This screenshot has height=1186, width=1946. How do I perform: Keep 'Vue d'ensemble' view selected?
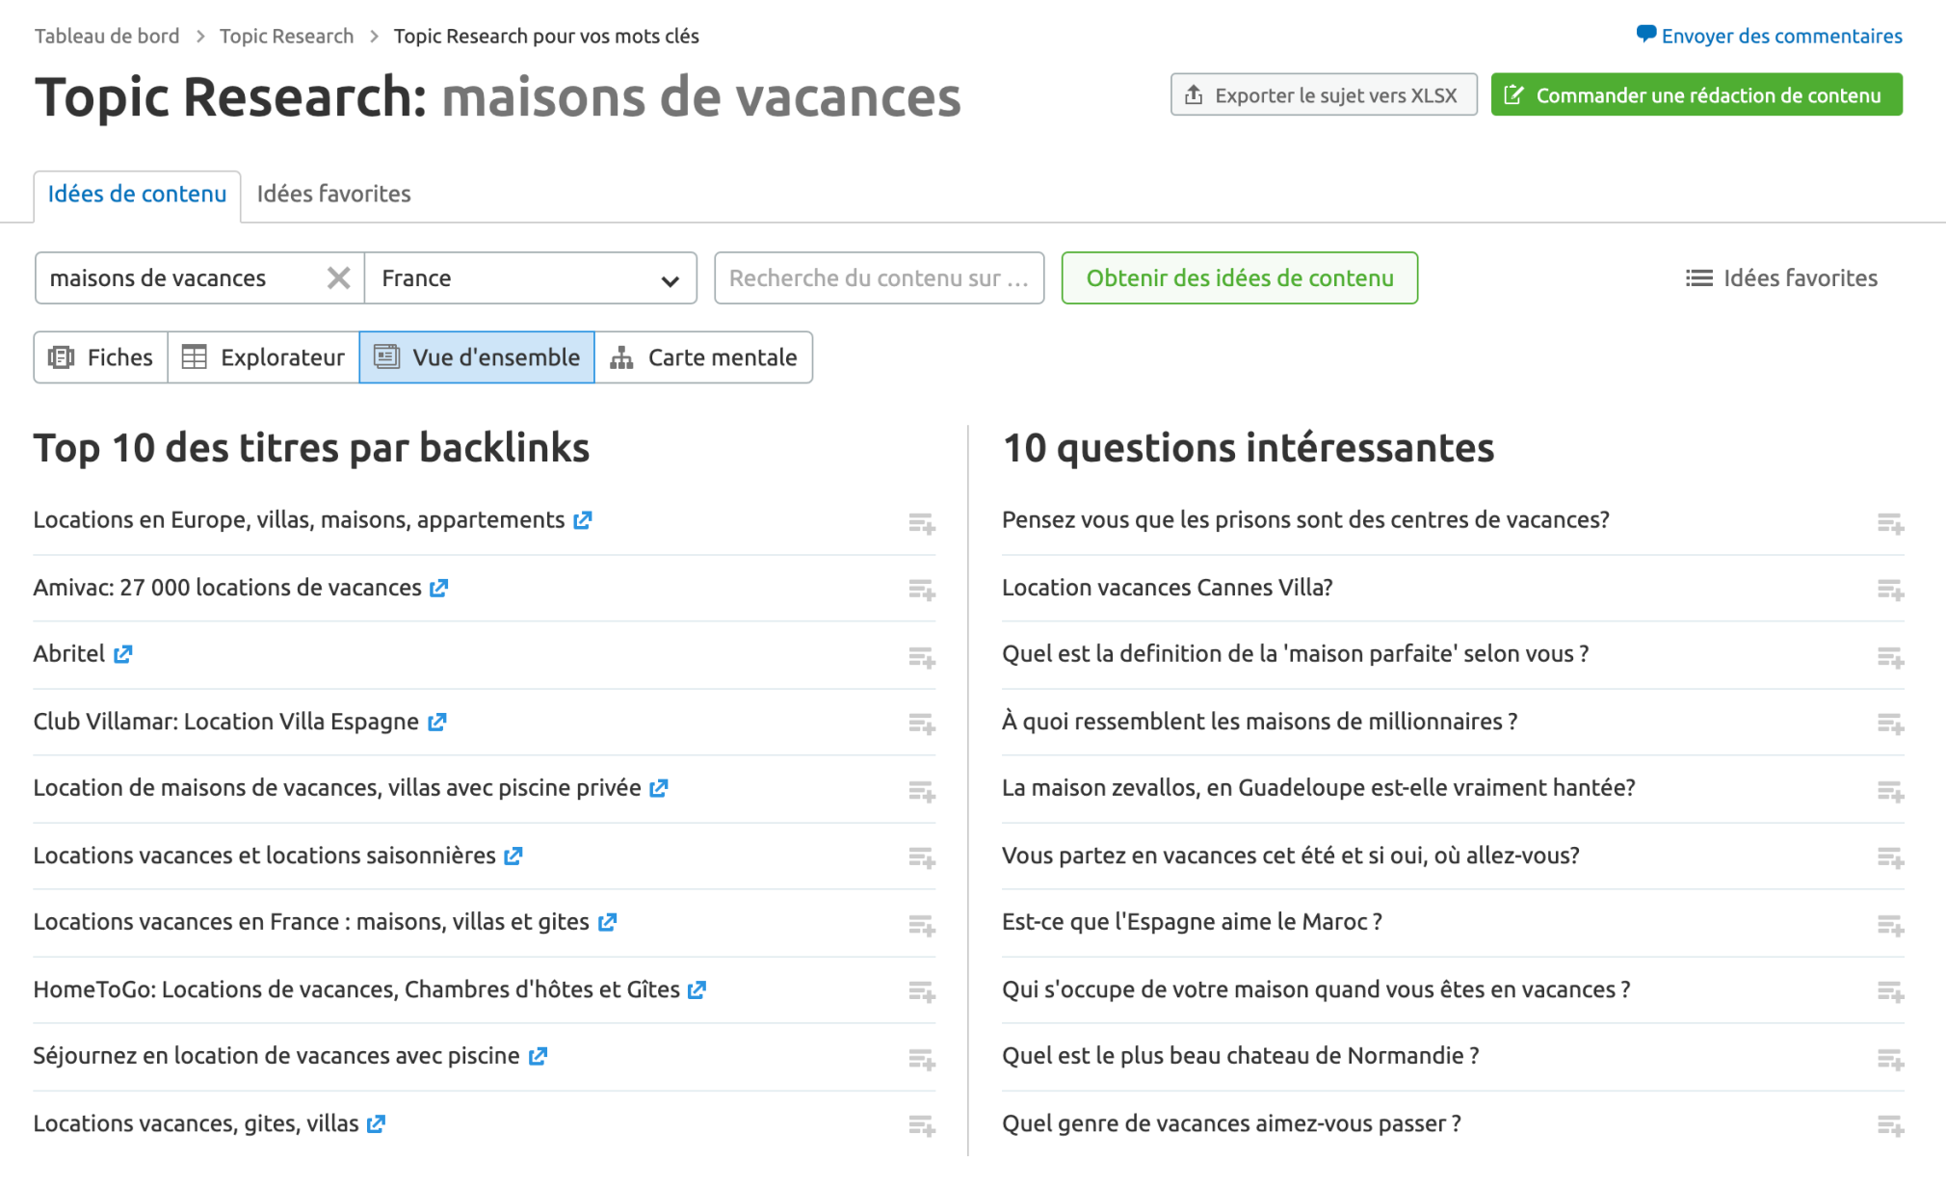click(x=477, y=357)
